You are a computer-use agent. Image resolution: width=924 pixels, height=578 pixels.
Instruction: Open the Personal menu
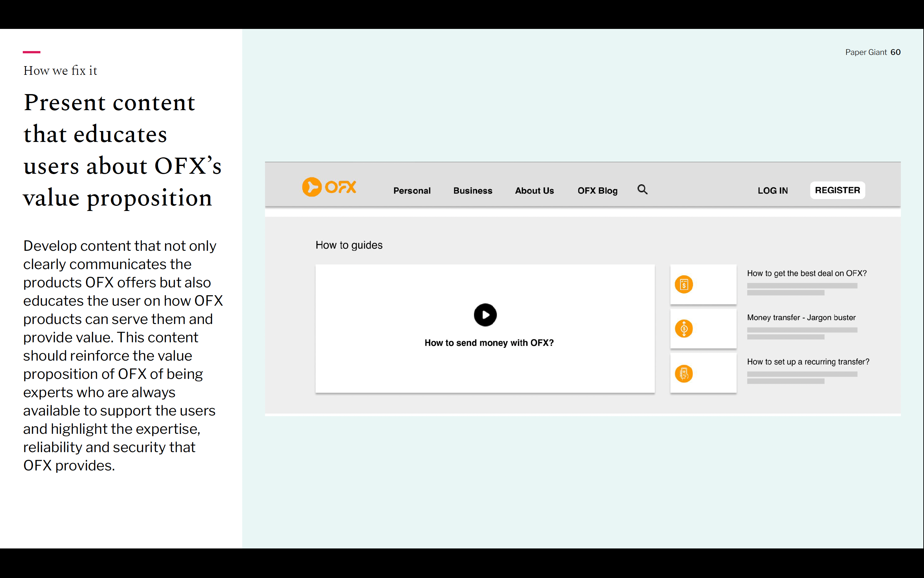coord(412,190)
